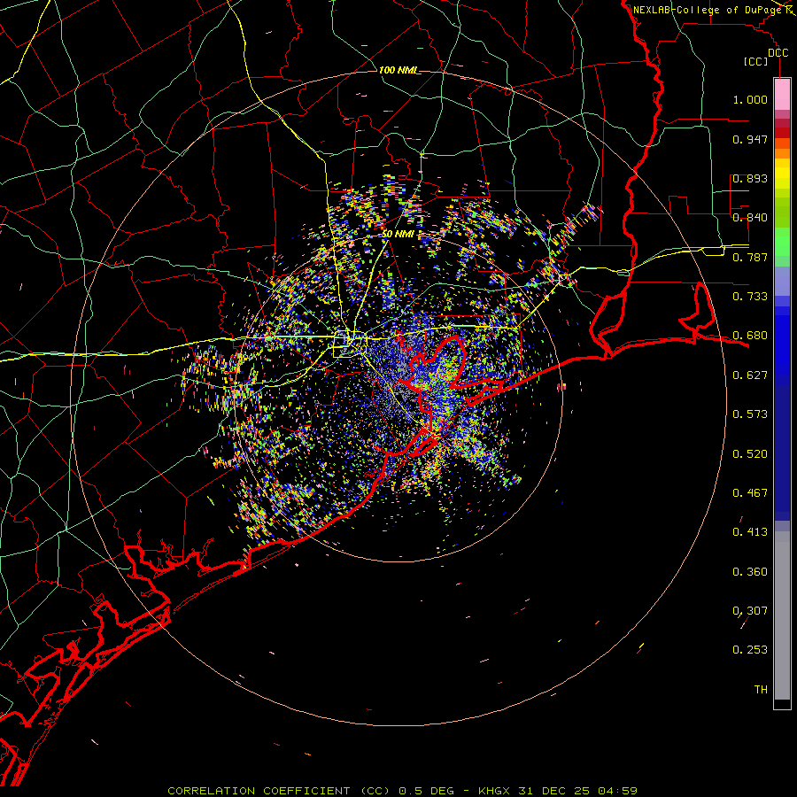797x797 pixels.
Task: Click the 100 NMI range ring label
Action: (x=398, y=70)
